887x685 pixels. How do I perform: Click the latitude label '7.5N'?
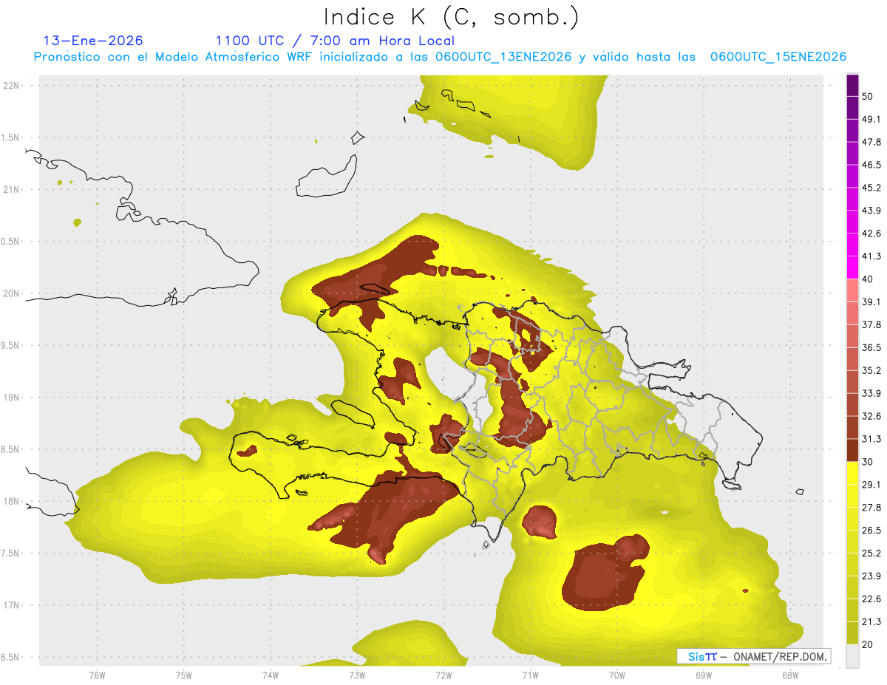(11, 553)
